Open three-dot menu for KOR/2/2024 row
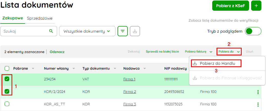The image size is (267, 111). tap(258, 92)
